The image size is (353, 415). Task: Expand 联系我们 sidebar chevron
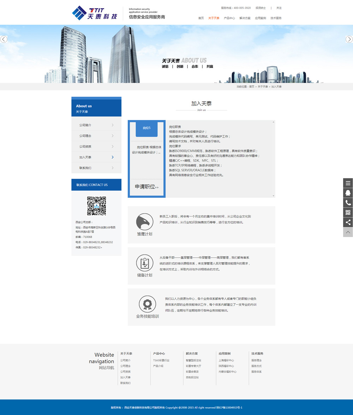[113, 168]
